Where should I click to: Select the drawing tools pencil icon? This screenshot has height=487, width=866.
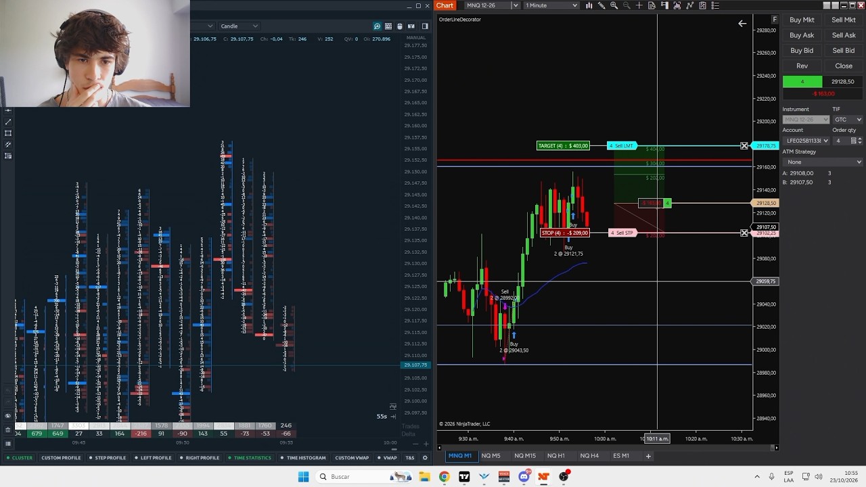601,5
